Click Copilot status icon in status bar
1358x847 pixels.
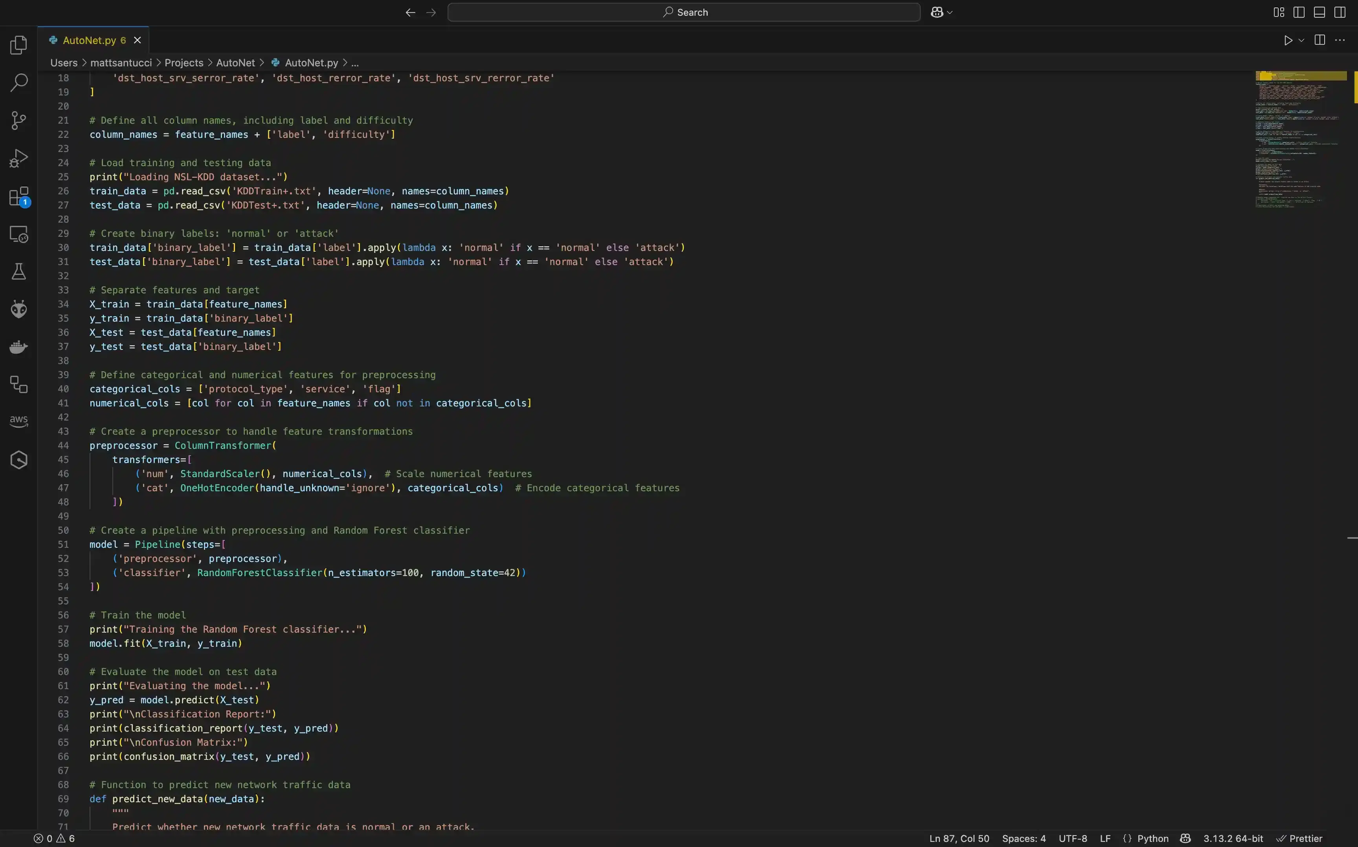pyautogui.click(x=1185, y=839)
